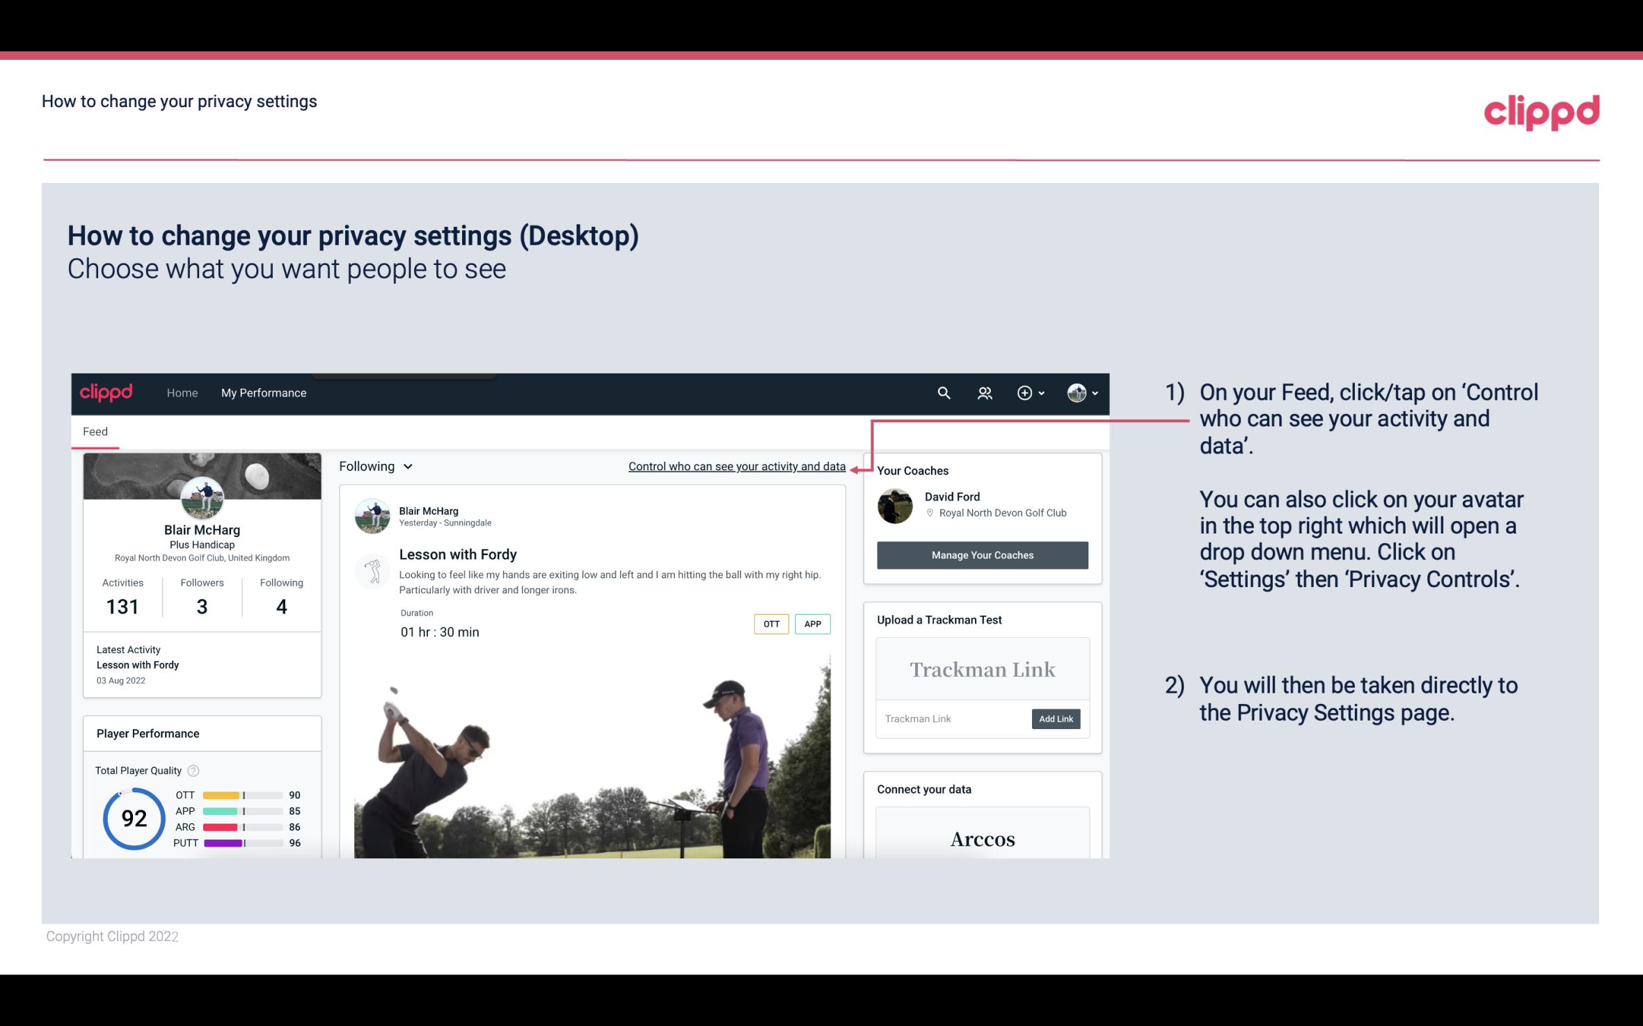Expand Player Performance section details
Screen dimensions: 1643x1026
point(148,733)
